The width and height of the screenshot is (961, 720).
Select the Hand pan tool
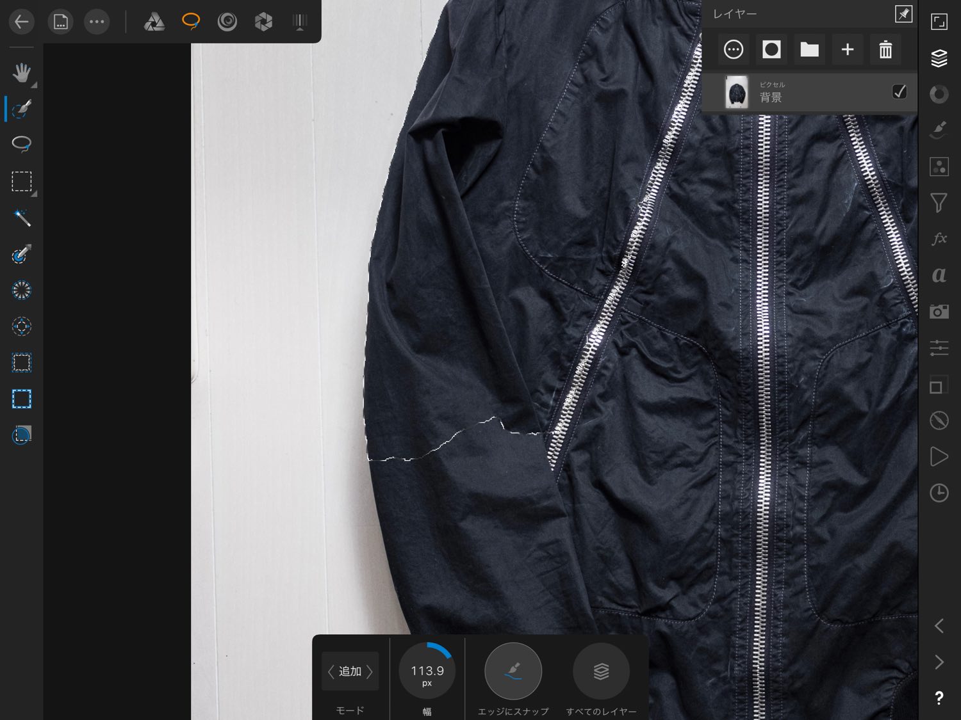[21, 72]
